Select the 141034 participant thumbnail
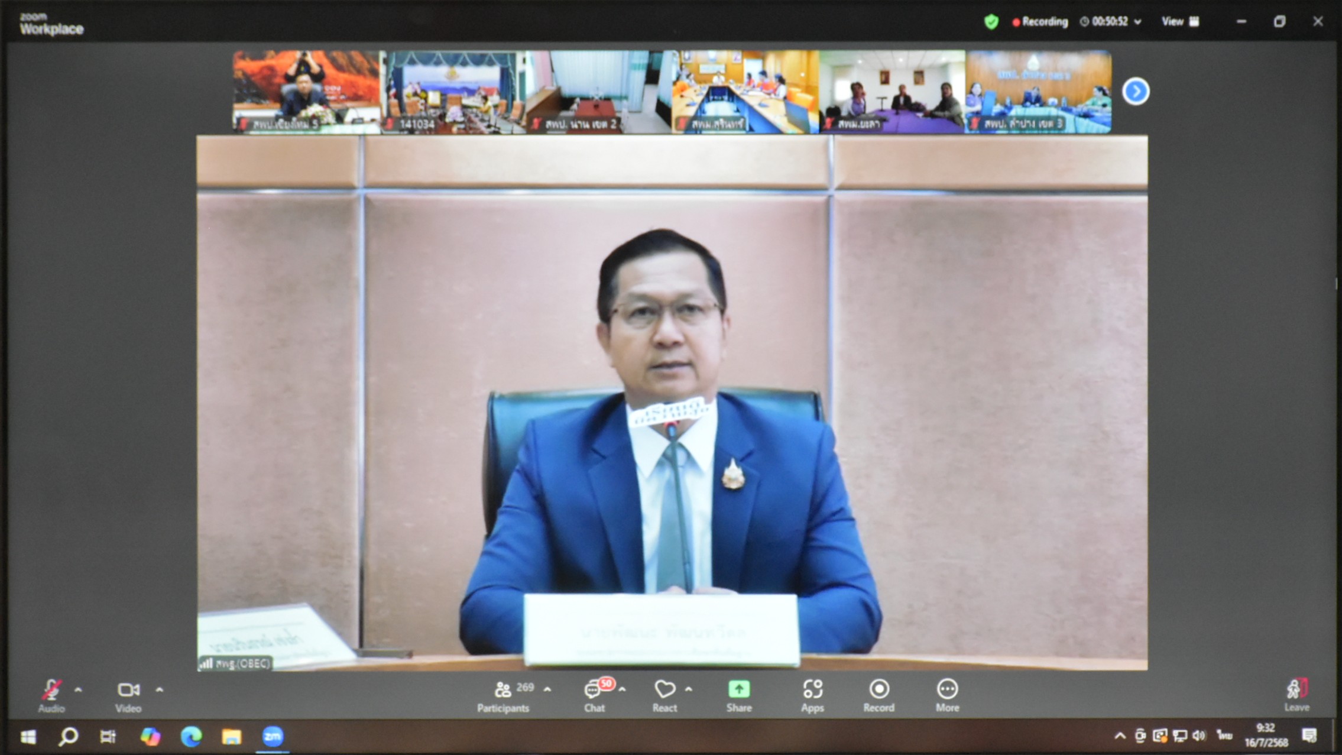This screenshot has width=1342, height=755. click(452, 92)
